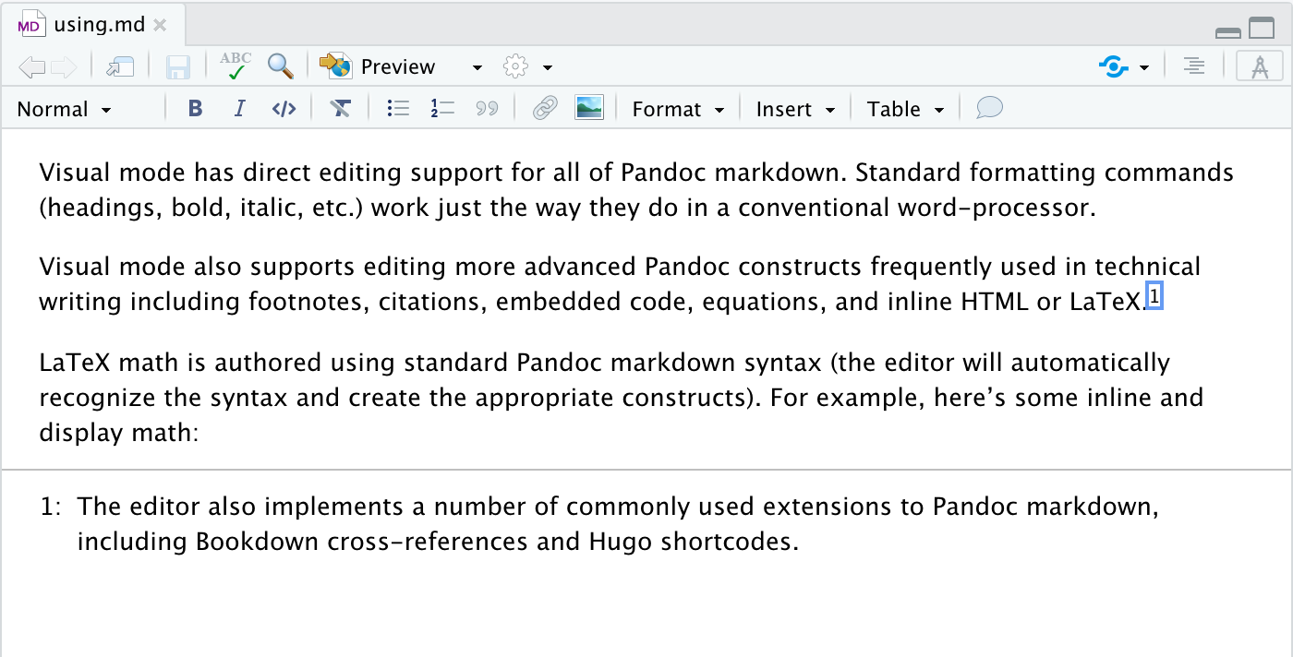Toggle bold formatting
The image size is (1293, 657).
pos(195,109)
